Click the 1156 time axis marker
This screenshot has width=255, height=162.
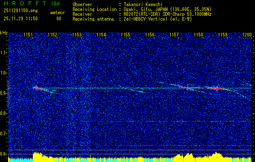tap(150, 35)
